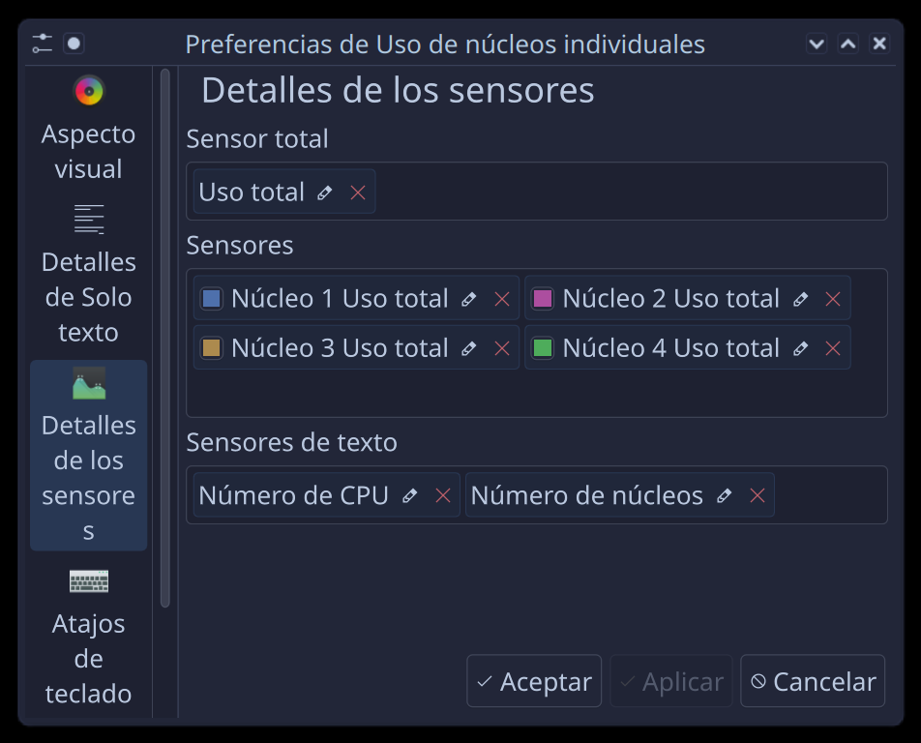The image size is (921, 743).
Task: Edit Núcleo 1 Uso total sensor
Action: pos(469,299)
